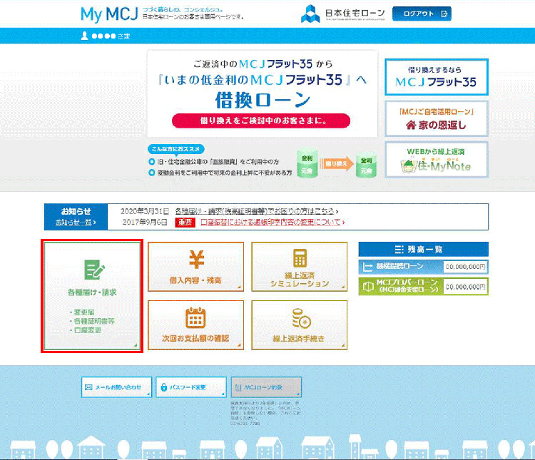
Task: Click the document icon beside MCJローン約款
Action: pos(238,387)
